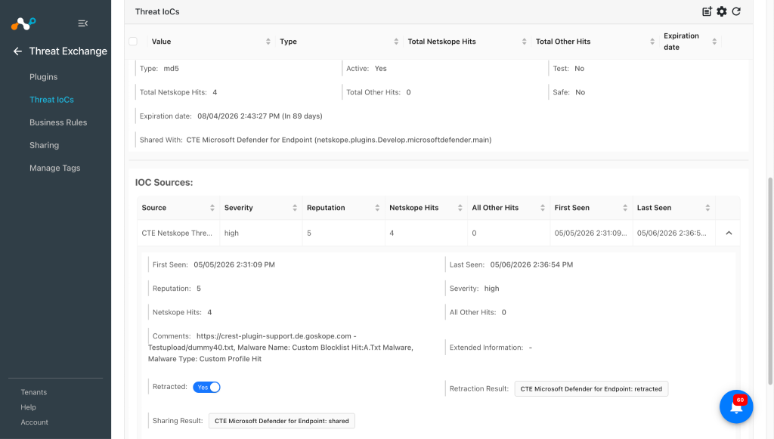Sort IOC Sources by Last Seen
The image size is (774, 439).
(x=707, y=208)
